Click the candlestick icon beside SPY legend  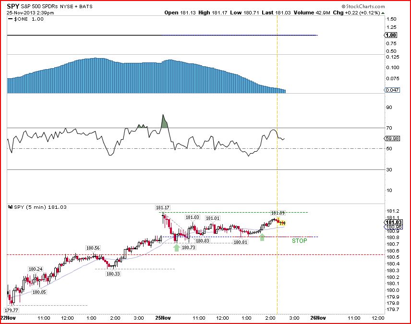tap(11, 207)
